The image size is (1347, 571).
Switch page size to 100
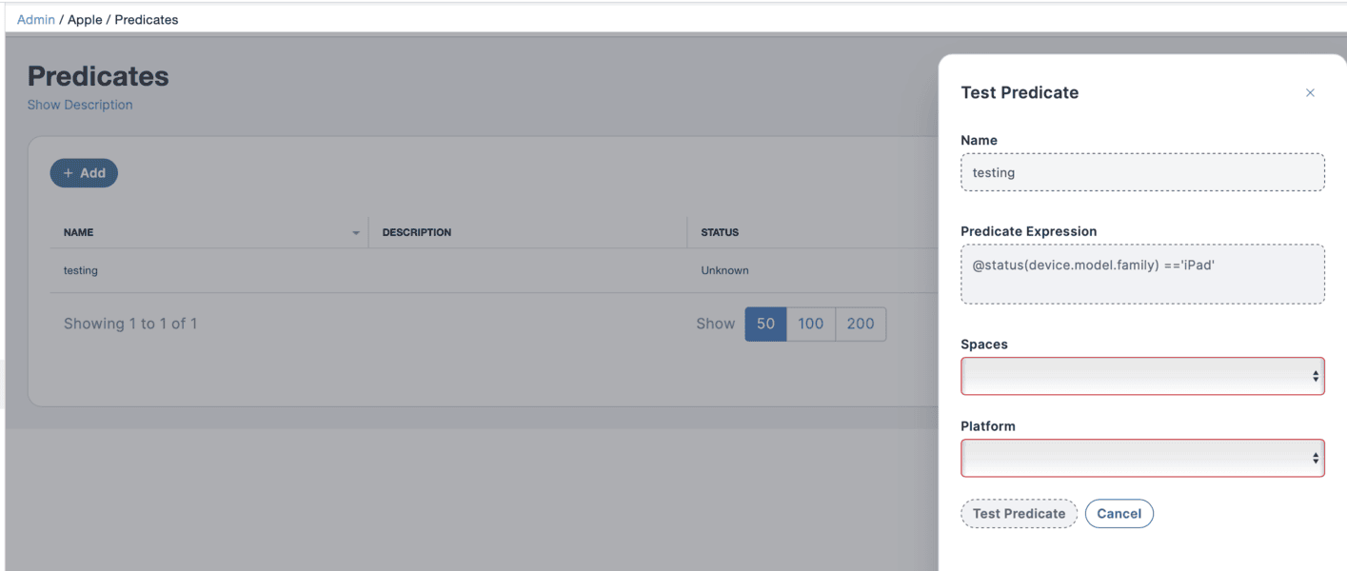click(810, 324)
